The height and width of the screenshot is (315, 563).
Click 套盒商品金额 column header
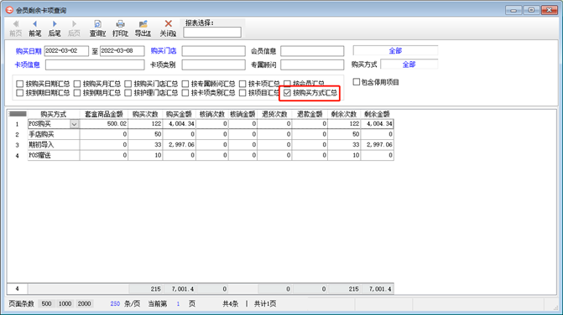(103, 114)
